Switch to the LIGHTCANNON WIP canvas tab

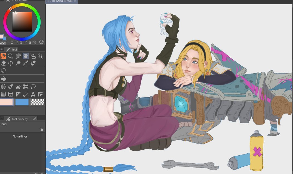(x=60, y=1)
